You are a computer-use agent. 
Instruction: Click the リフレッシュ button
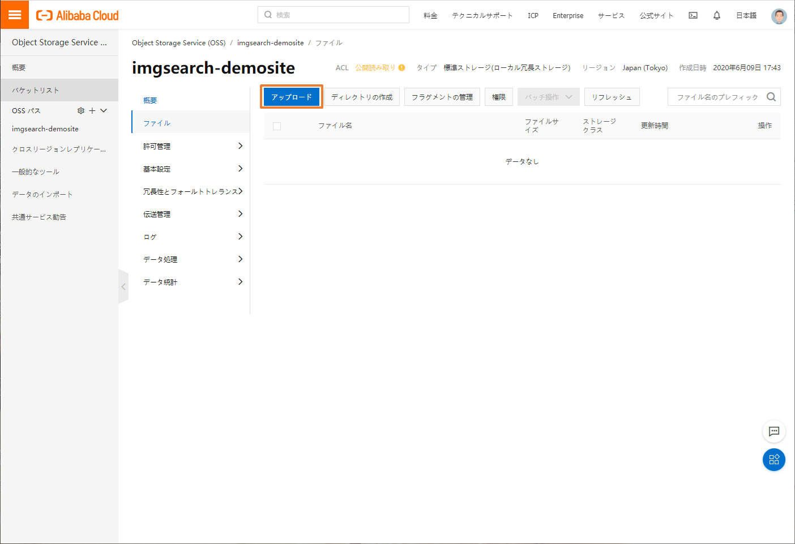(612, 97)
